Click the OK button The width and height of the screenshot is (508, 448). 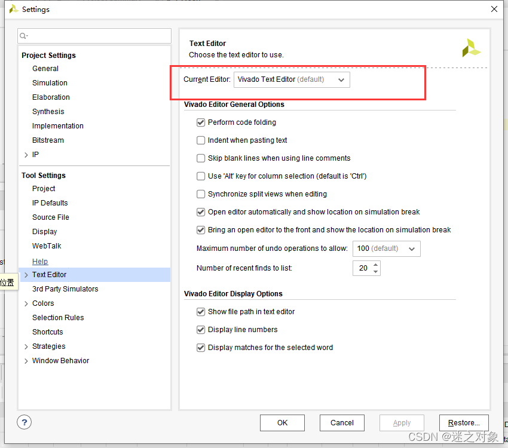[x=282, y=423]
